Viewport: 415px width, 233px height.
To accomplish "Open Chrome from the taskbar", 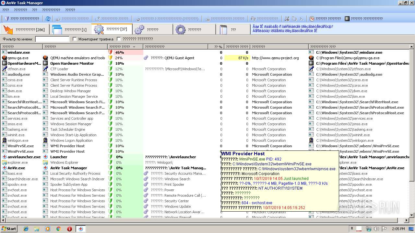I will tap(58, 229).
